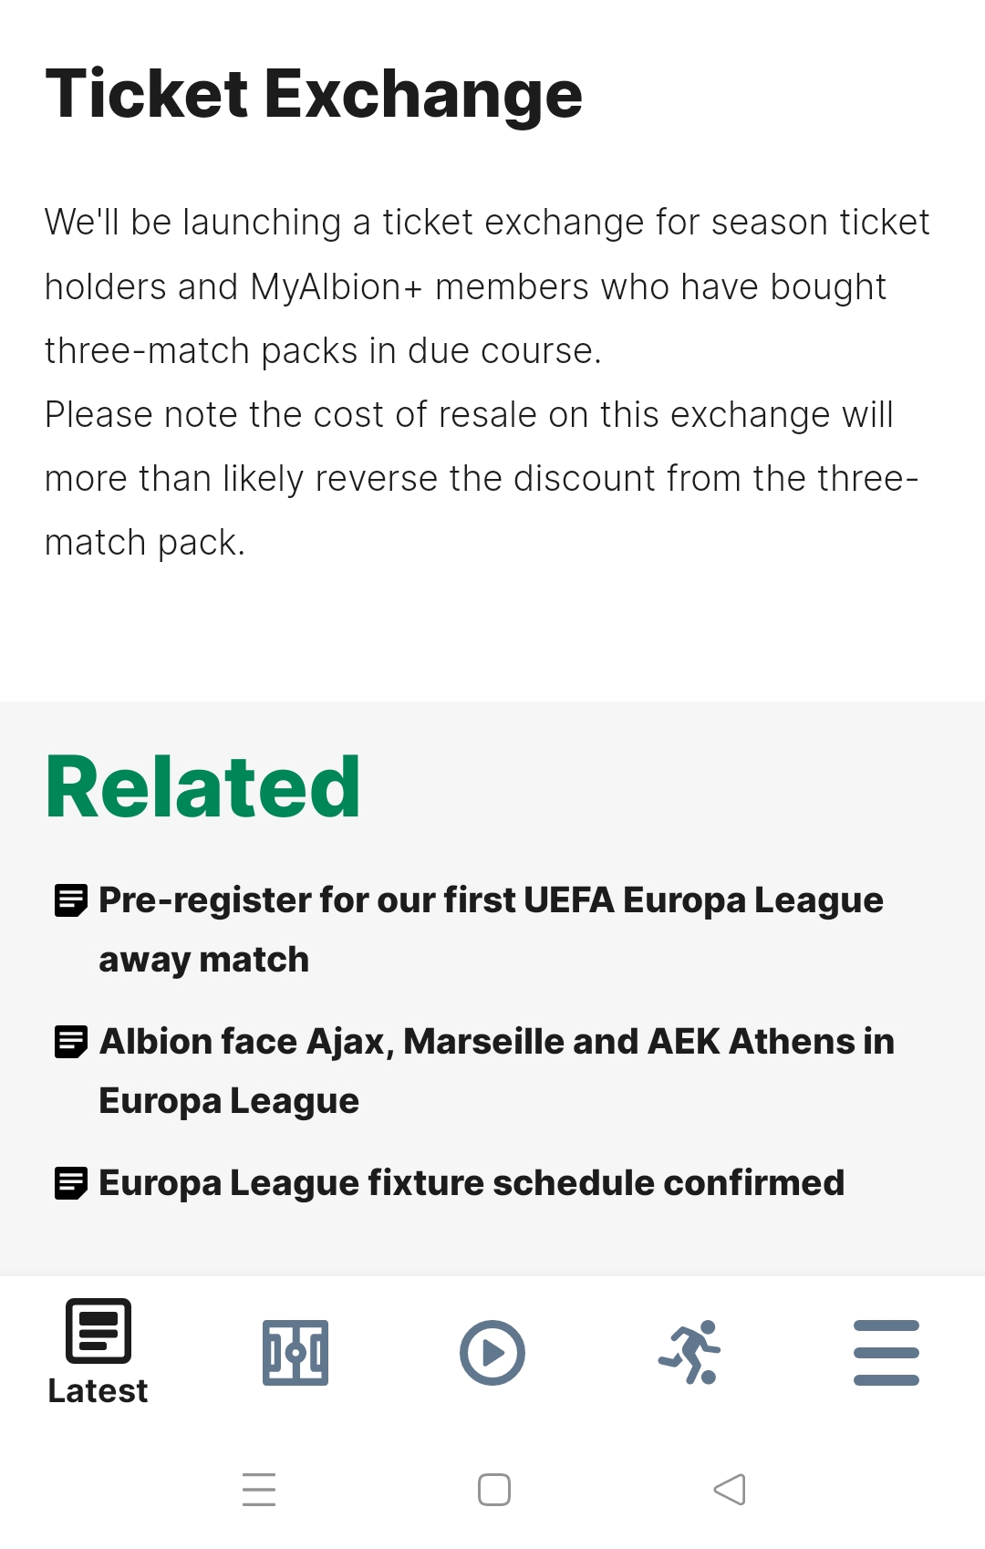
Task: Open the hamburger menu in bottom navigation
Action: pyautogui.click(x=886, y=1352)
